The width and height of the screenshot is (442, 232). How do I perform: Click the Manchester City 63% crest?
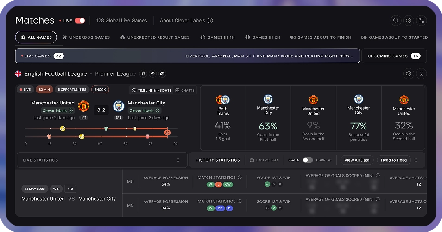click(268, 99)
